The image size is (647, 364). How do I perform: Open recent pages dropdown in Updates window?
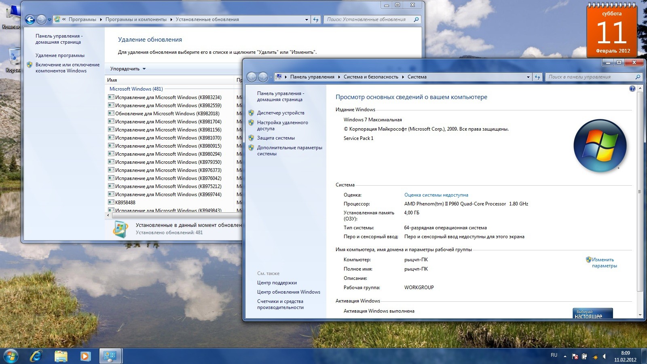pos(49,19)
